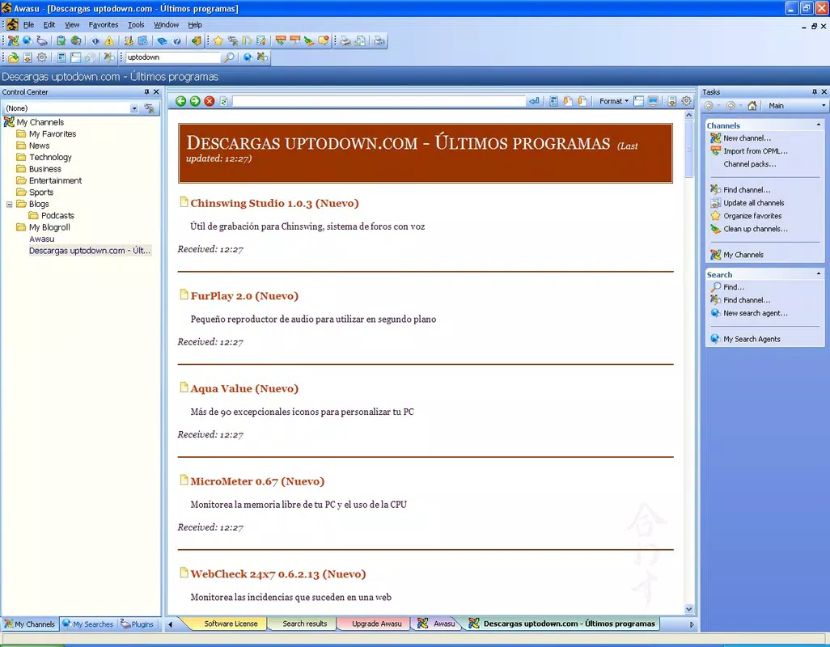Click New search agent... in Tasks
830x647 pixels.
756,313
